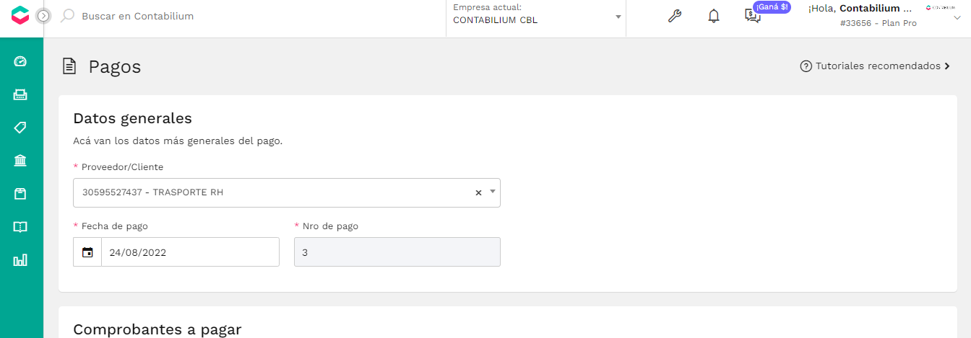Click the Fecha de pago date field
971x338 pixels.
point(190,252)
